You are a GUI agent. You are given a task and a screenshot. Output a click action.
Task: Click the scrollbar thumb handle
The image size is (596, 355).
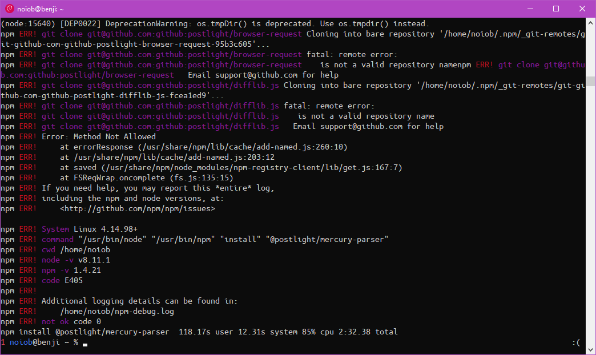pyautogui.click(x=591, y=81)
